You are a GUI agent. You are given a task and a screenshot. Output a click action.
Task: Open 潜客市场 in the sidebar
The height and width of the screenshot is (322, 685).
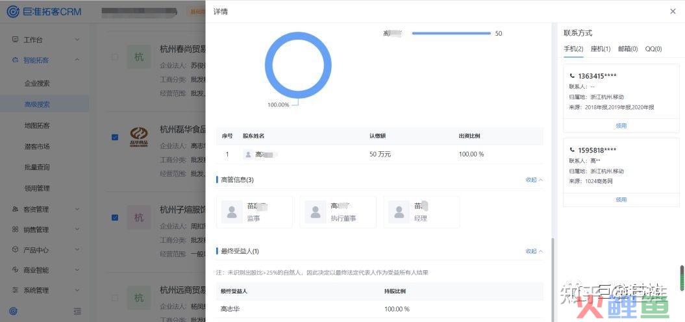click(37, 146)
